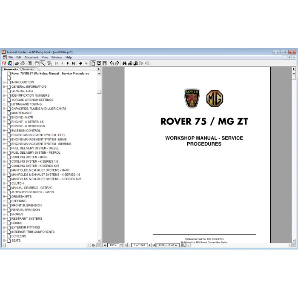This screenshot has height=298, width=298.
Task: Expand the MAINTENANCE bookmark
Action: 4,113
